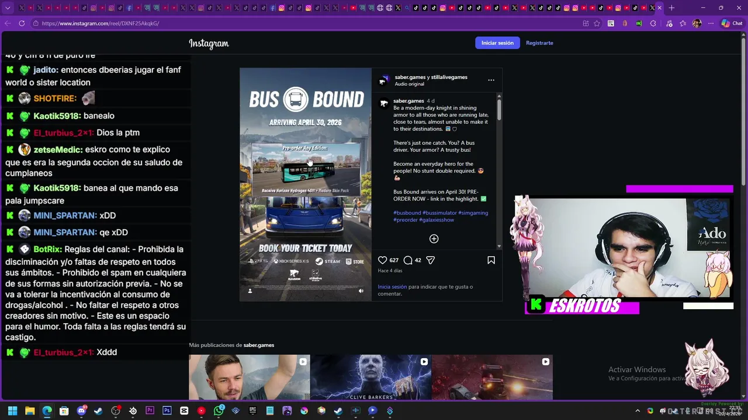Viewport: 748px width, 420px height.
Task: Like the Bus Bound reel with heart icon
Action: click(383, 260)
